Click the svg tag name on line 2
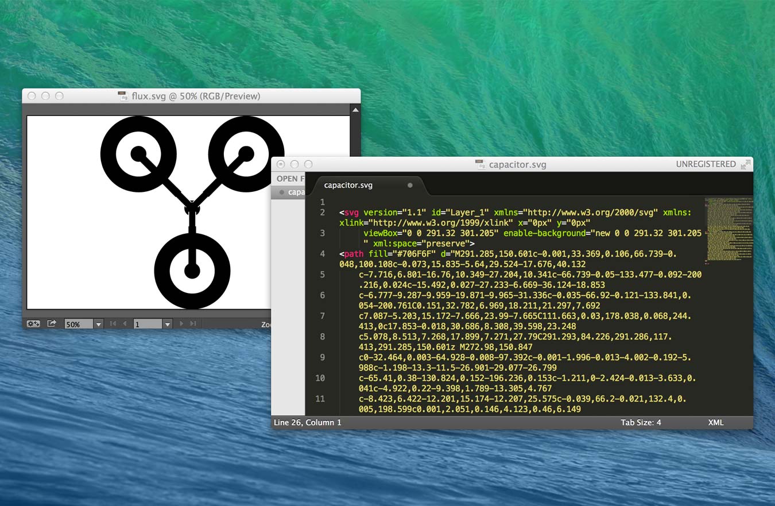The height and width of the screenshot is (506, 775). pyautogui.click(x=352, y=213)
